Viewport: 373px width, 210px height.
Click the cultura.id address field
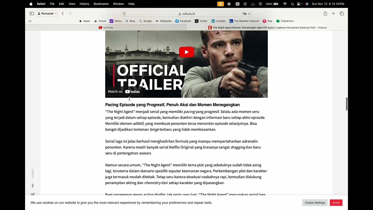tap(186, 14)
